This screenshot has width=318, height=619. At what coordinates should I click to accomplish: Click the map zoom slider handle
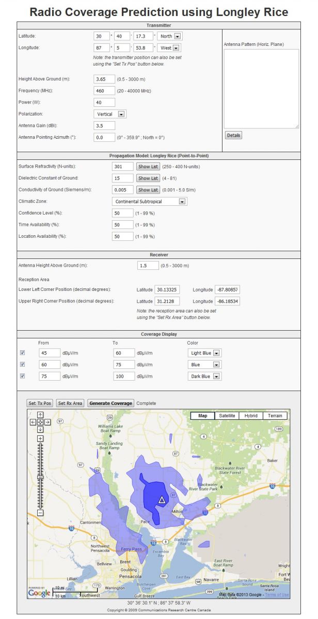(x=40, y=477)
